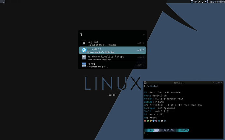Click the 'WM: Xfwm4' line in Terminal
Image resolution: width=225 pixels, height=140 pixels.
(x=150, y=118)
